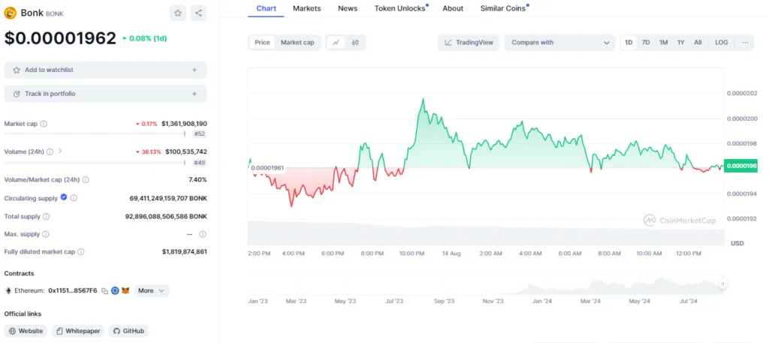The width and height of the screenshot is (769, 343).
Task: Click the Ethereum logo in Contracts
Action: click(x=8, y=290)
